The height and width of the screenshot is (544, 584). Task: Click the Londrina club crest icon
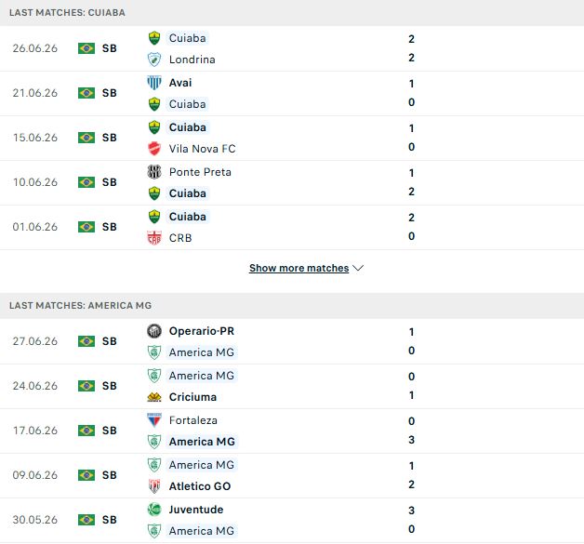click(154, 60)
